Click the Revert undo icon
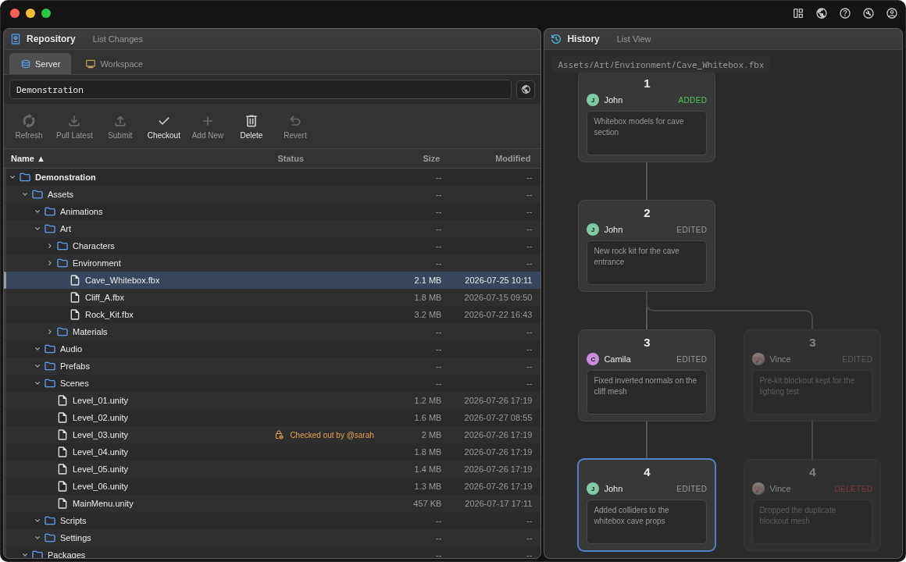 coord(295,121)
